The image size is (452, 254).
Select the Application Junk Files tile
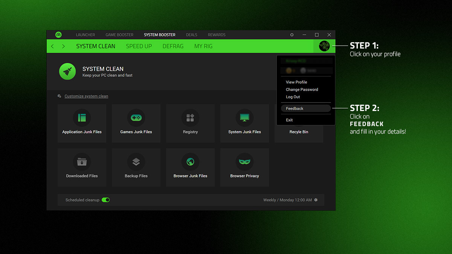(82, 123)
